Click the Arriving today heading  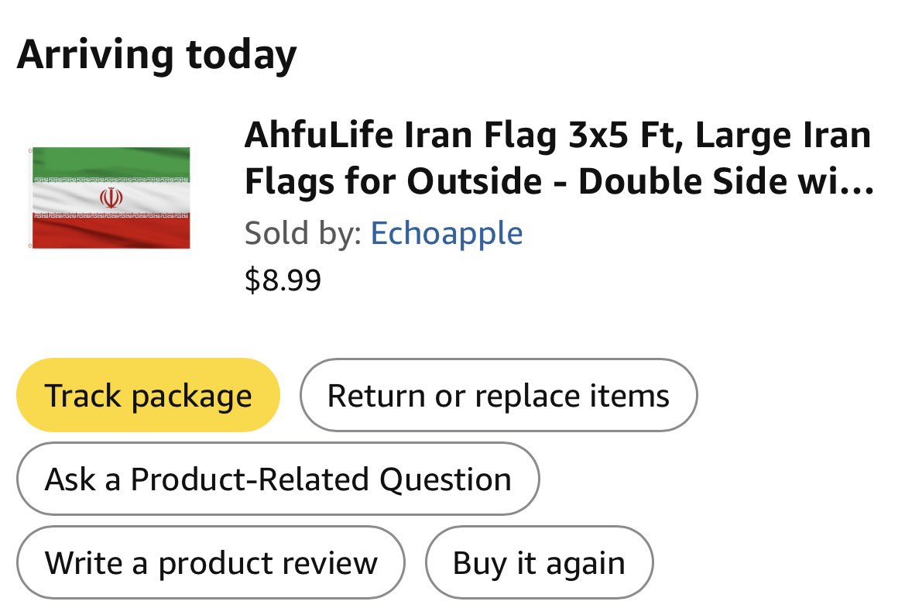pos(156,56)
